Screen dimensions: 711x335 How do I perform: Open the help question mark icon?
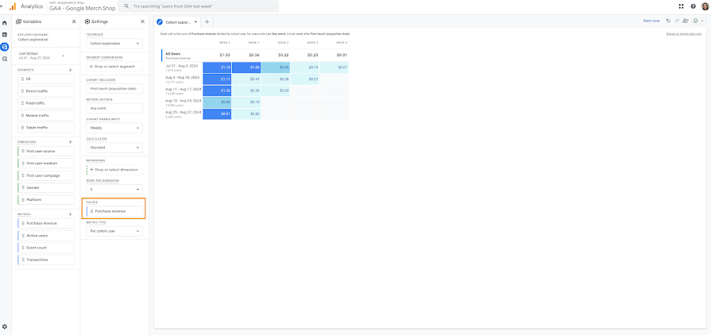coord(693,6)
